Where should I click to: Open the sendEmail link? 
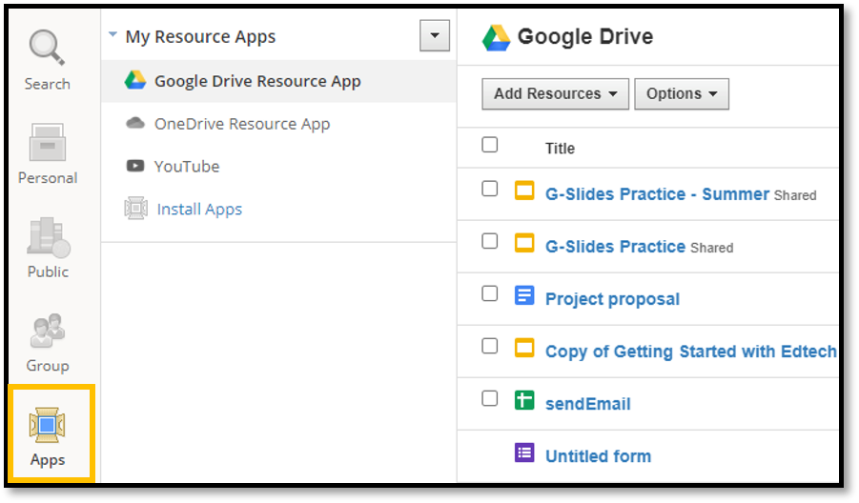pos(588,404)
